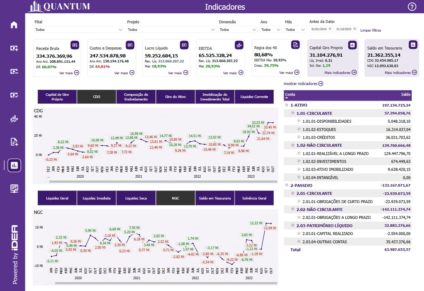Click the end date input field
This screenshot has width=424, height=291.
(x=343, y=29)
